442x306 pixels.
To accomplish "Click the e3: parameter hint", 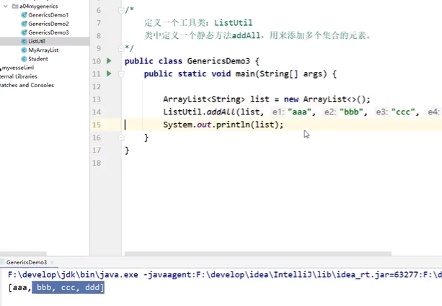I will tap(382, 112).
